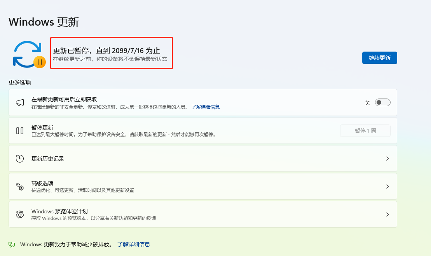431x256 pixels.
Task: Open 了解详细信息 link in latest updates row
Action: pyautogui.click(x=206, y=107)
